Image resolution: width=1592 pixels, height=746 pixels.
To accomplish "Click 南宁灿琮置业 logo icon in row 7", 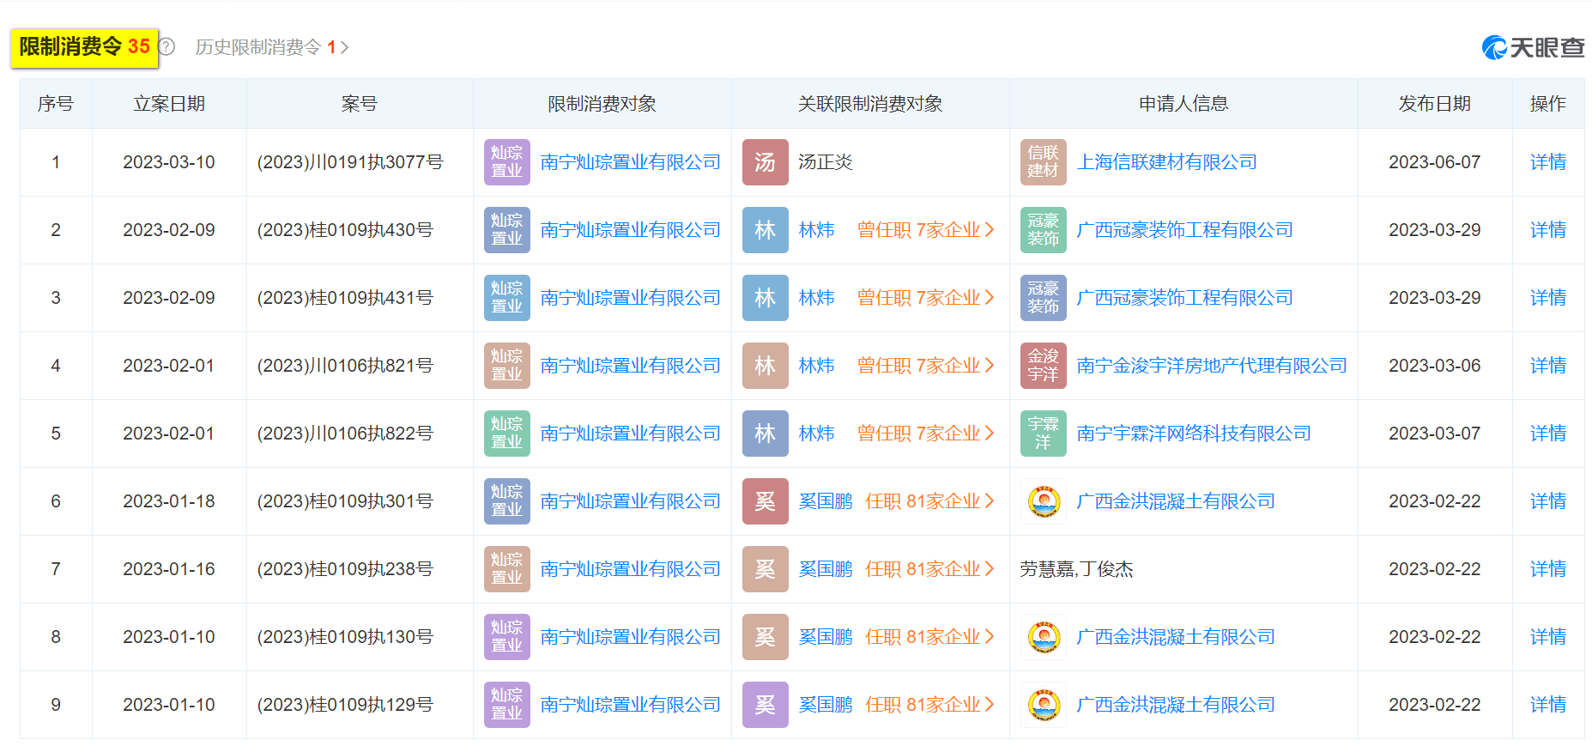I will [x=507, y=569].
